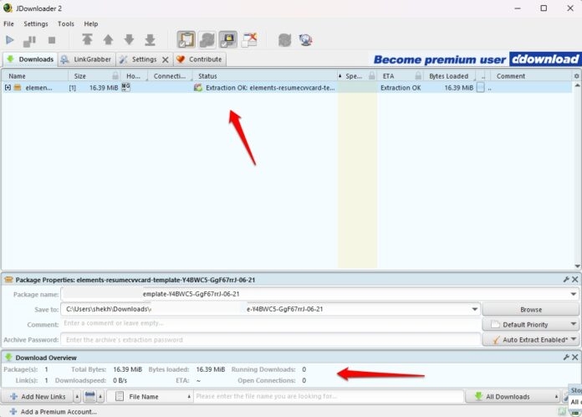Click the Pause Downloads toolbar icon

pyautogui.click(x=31, y=39)
